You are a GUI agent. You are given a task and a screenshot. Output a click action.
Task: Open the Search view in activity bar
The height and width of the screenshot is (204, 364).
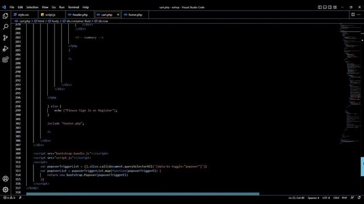(5, 27)
